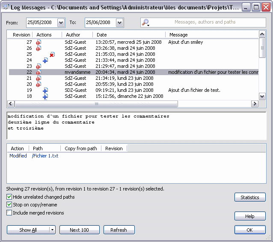This screenshot has height=242, width=273.
Task: Uncheck Hide unrelated changed paths
Action: pyautogui.click(x=9, y=197)
